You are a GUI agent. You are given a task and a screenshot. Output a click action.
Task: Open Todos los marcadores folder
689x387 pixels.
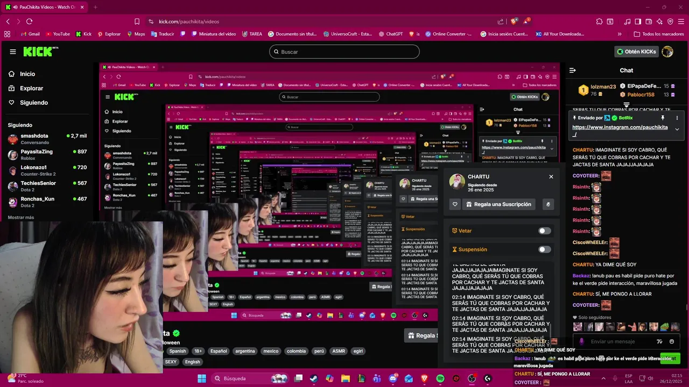[659, 34]
